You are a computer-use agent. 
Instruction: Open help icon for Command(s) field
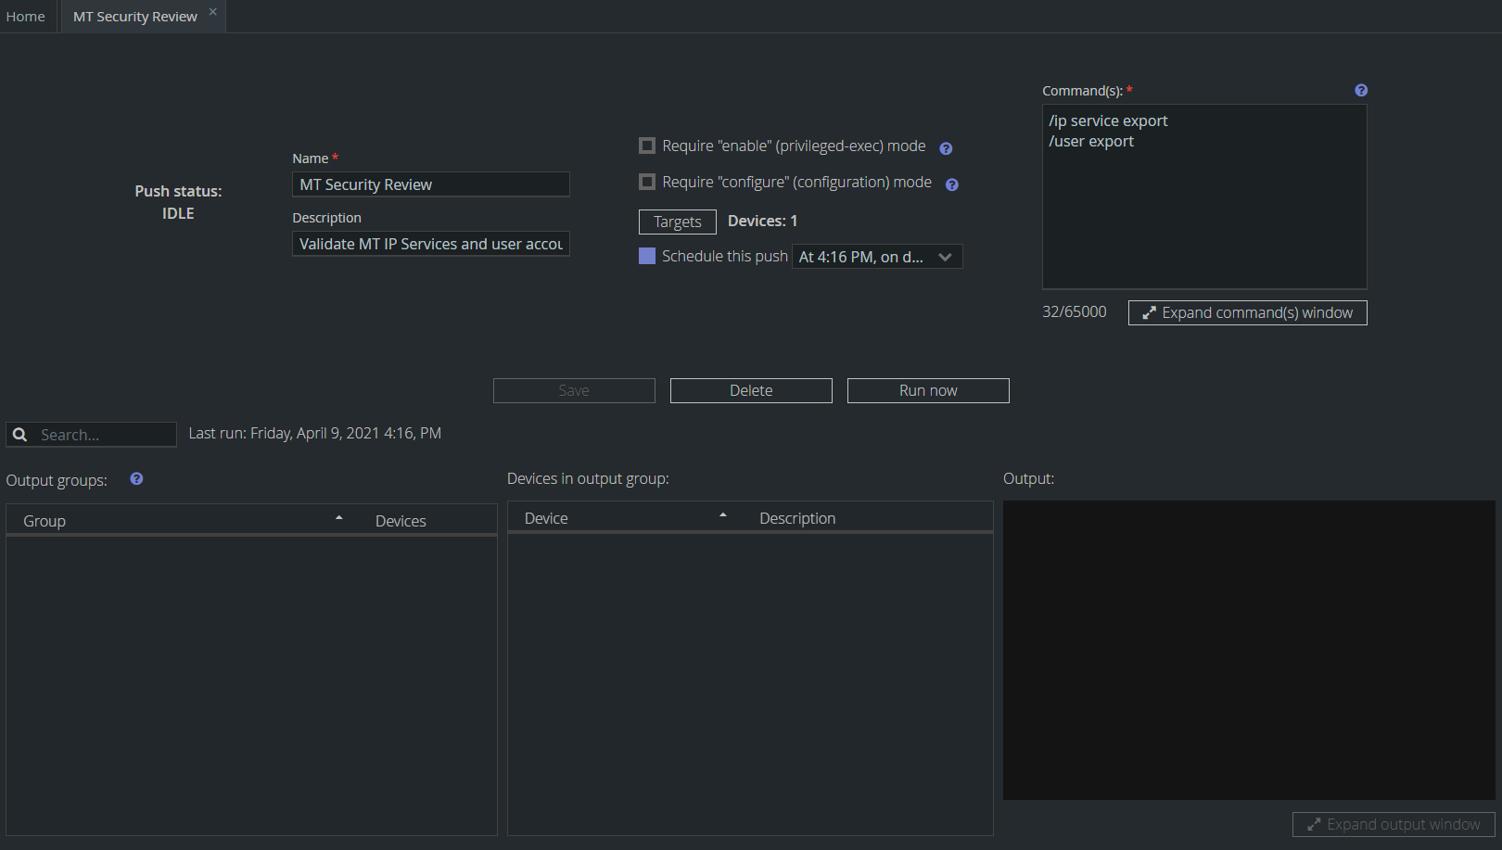1361,90
